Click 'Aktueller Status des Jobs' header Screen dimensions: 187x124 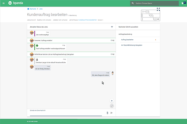(39, 27)
